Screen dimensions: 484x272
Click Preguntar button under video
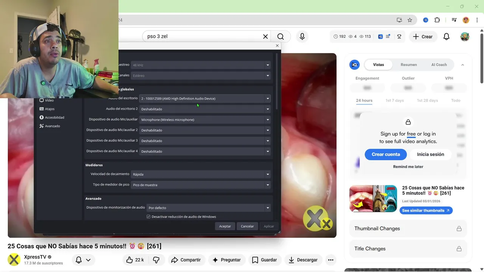click(226, 260)
